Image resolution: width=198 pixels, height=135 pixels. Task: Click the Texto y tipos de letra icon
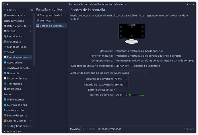point(5,126)
